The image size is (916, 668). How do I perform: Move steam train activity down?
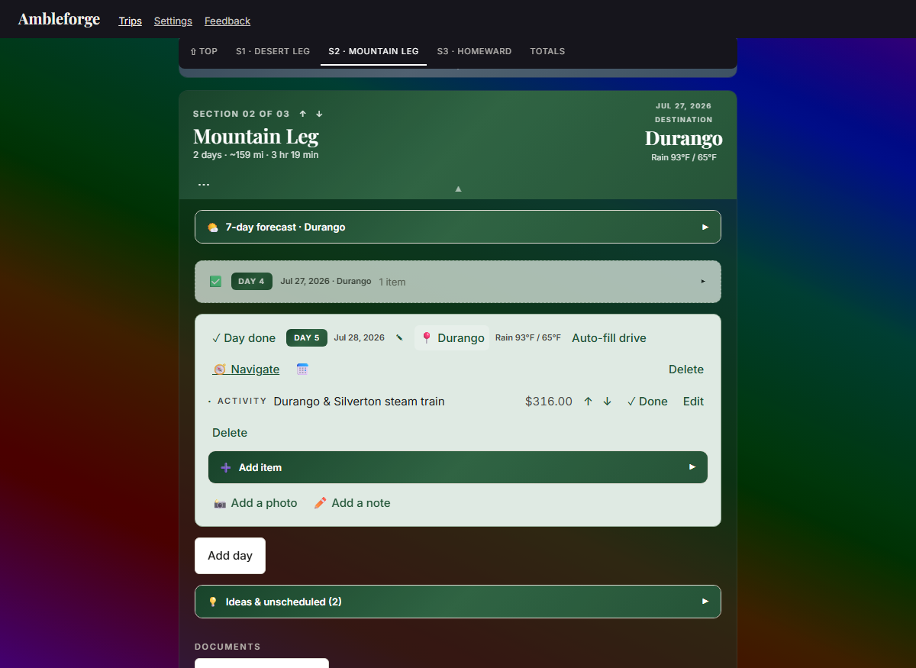(607, 402)
